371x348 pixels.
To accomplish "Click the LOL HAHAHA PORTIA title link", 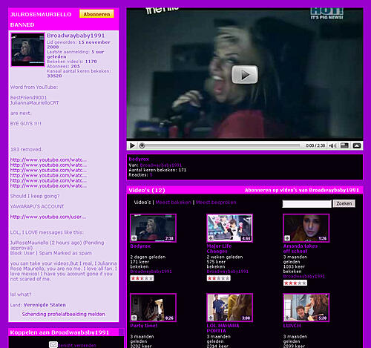I will (x=223, y=328).
